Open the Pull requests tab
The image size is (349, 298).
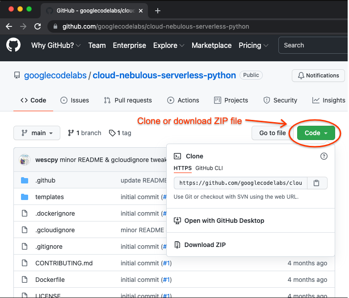pyautogui.click(x=128, y=100)
